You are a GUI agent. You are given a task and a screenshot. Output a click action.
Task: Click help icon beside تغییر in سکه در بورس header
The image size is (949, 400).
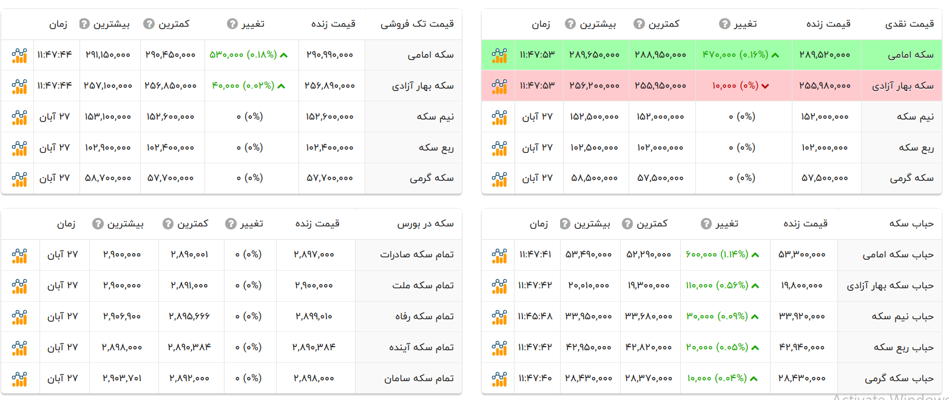(x=230, y=224)
